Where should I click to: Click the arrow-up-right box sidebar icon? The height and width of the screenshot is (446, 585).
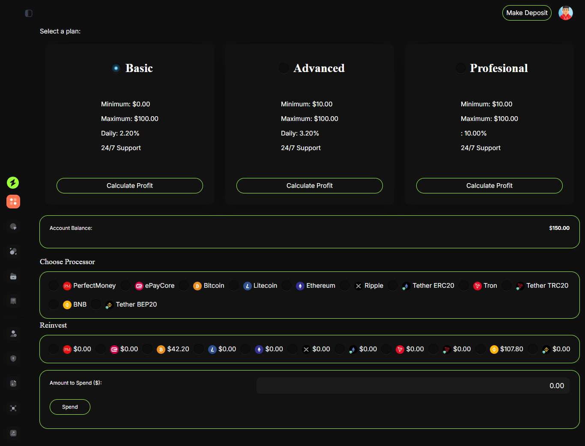point(13,433)
